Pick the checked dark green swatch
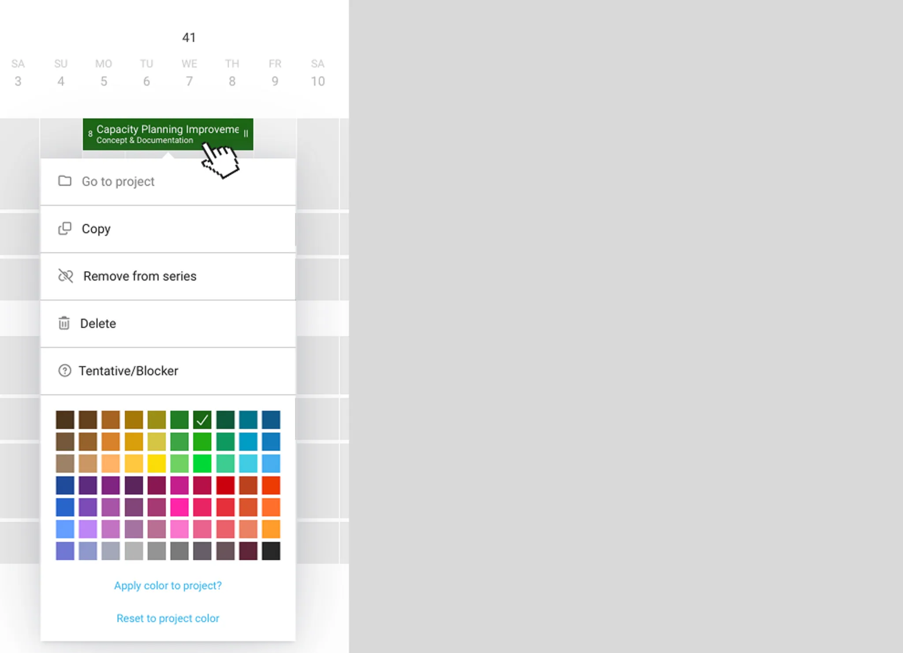This screenshot has height=653, width=903. (x=202, y=420)
